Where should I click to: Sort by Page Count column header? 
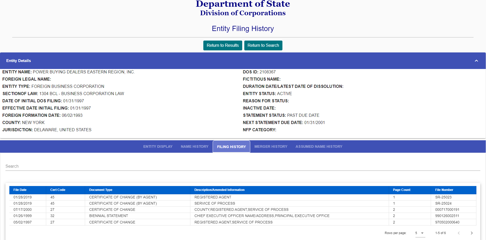click(401, 190)
